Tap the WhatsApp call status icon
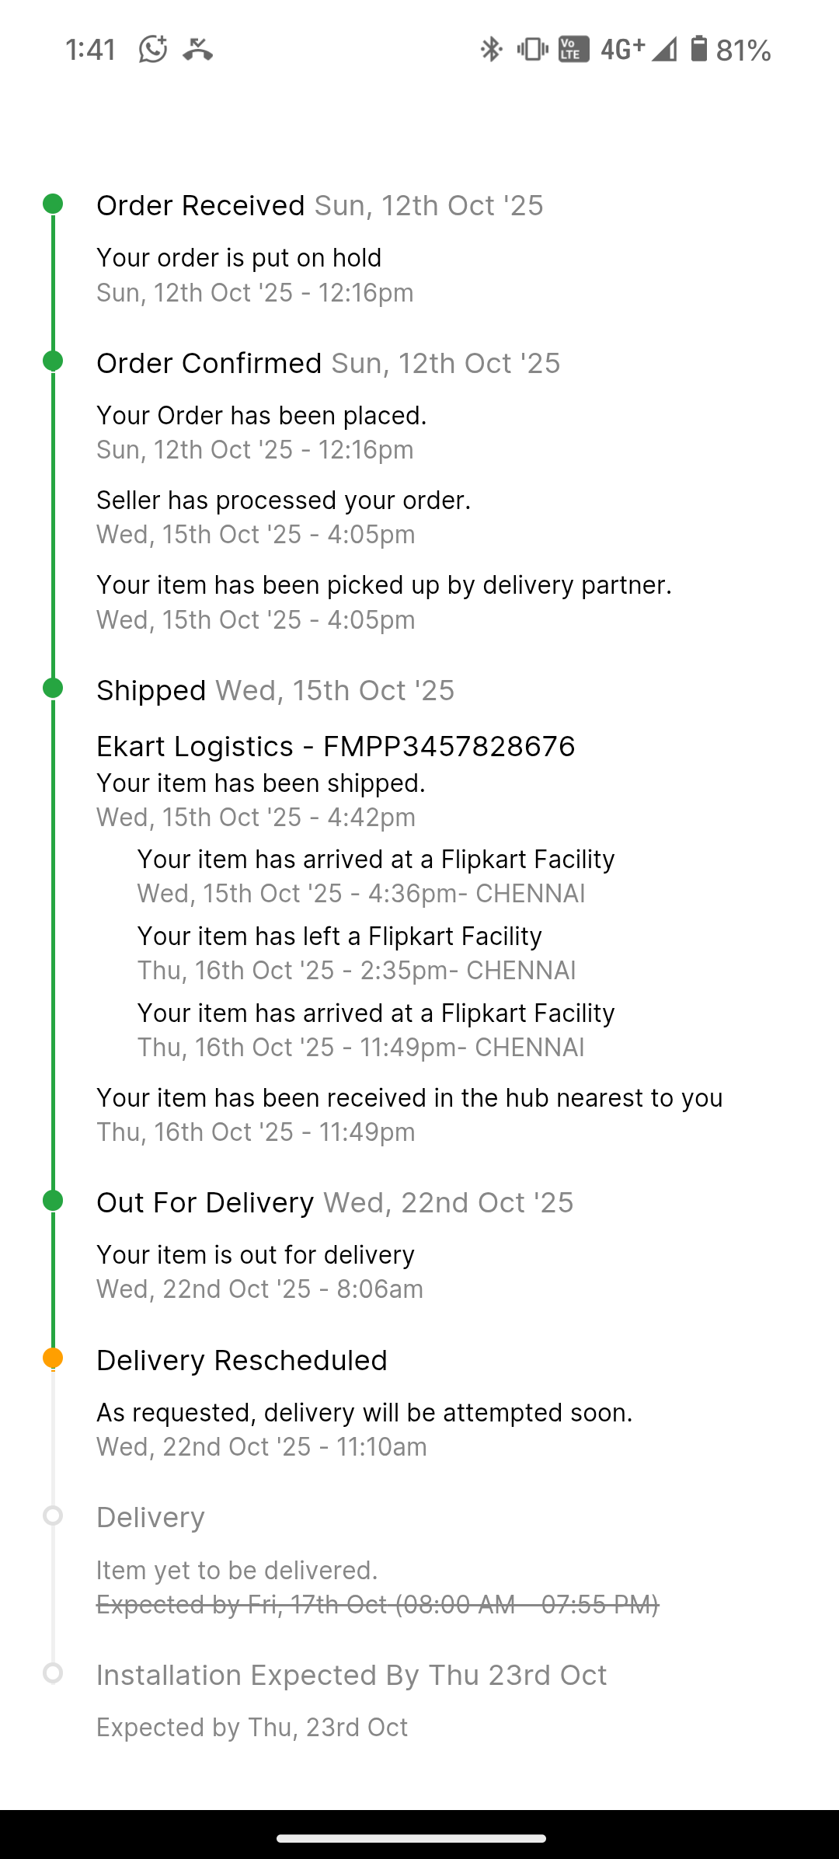This screenshot has width=839, height=1859. click(153, 50)
